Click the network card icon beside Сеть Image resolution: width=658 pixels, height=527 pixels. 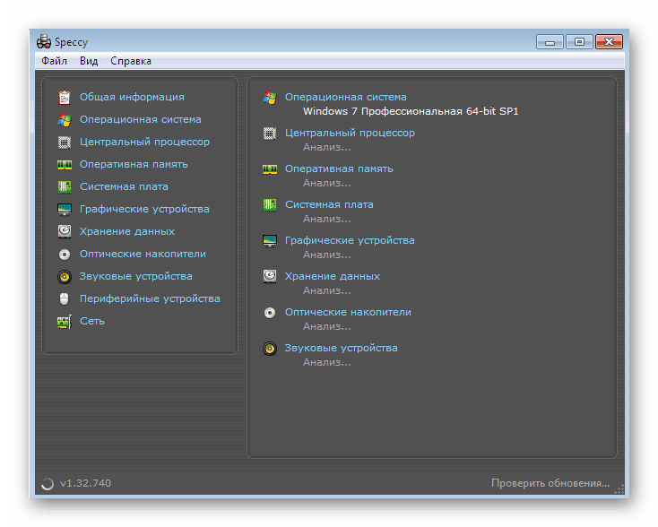tap(65, 322)
